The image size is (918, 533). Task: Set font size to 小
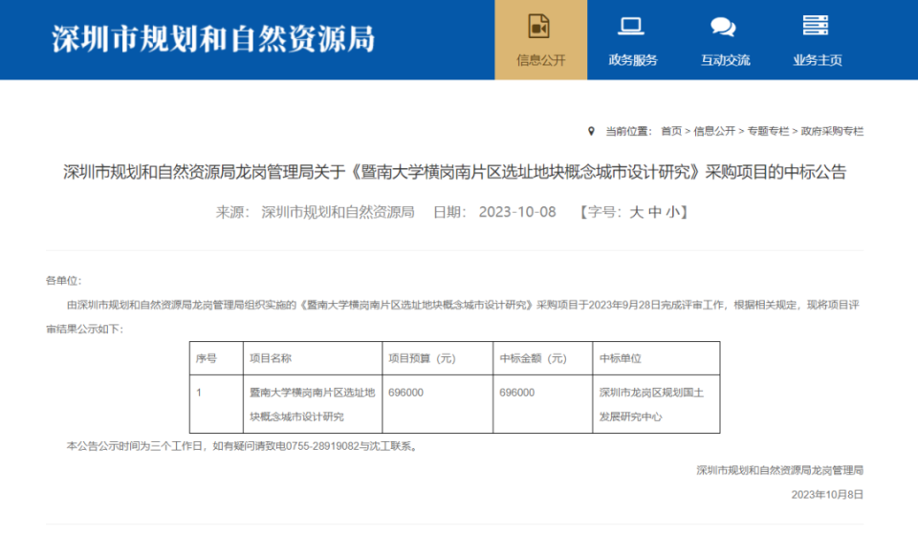(672, 212)
